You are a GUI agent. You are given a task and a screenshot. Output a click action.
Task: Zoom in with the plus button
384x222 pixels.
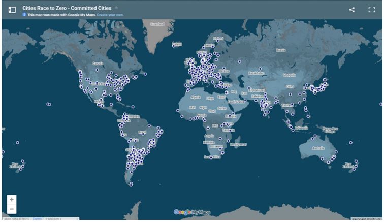[x=12, y=199]
